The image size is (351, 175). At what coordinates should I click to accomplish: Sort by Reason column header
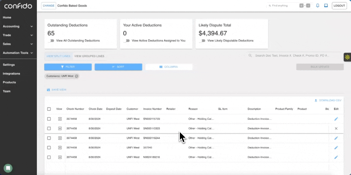tap(193, 109)
